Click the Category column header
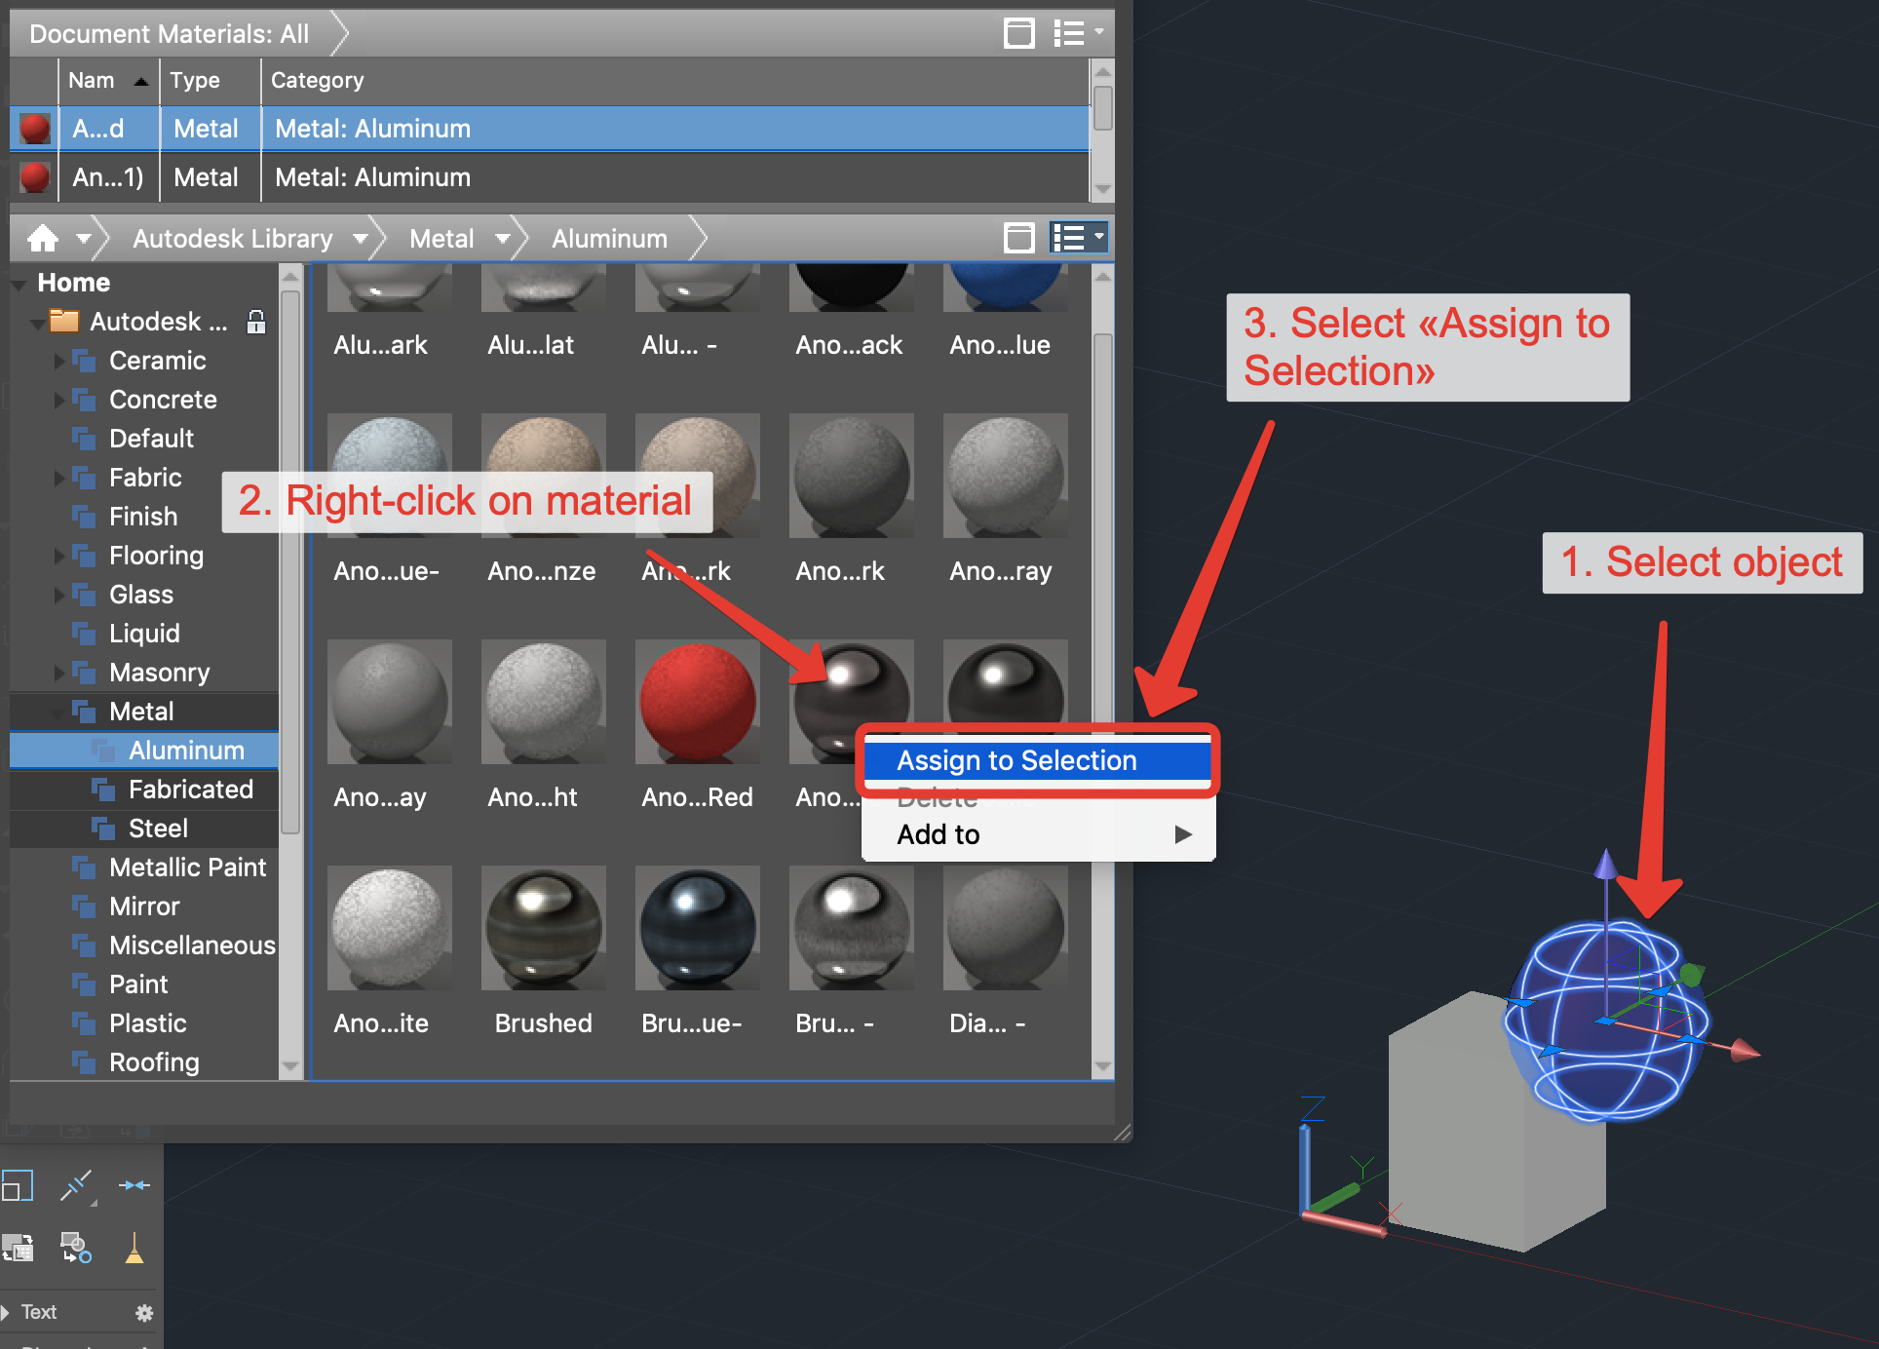The width and height of the screenshot is (1879, 1349). pos(674,81)
